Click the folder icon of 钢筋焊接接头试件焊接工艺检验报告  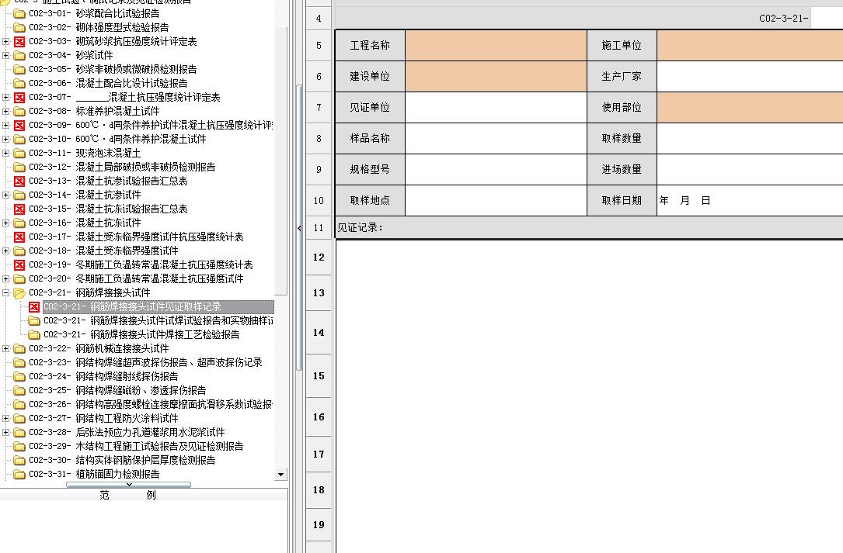tap(34, 335)
